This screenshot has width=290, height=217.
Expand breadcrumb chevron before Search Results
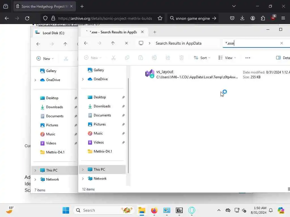tap(150, 43)
